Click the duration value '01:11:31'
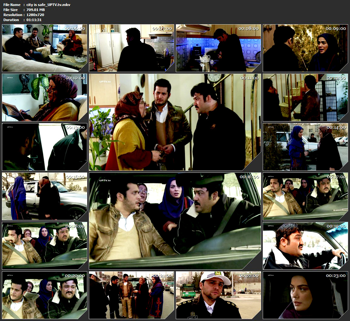This screenshot has width=350, height=321. click(34, 20)
